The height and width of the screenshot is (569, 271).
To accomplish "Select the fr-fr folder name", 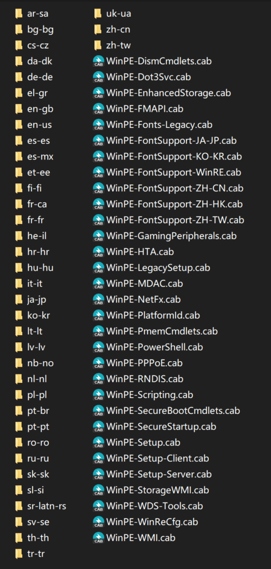I will (x=36, y=220).
